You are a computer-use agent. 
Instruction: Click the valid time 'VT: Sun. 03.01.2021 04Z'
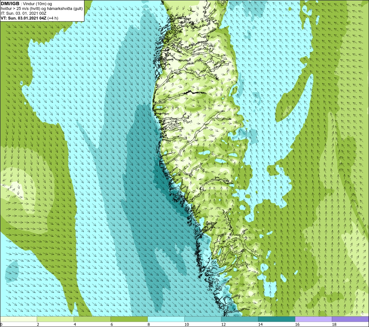[x=24, y=18]
